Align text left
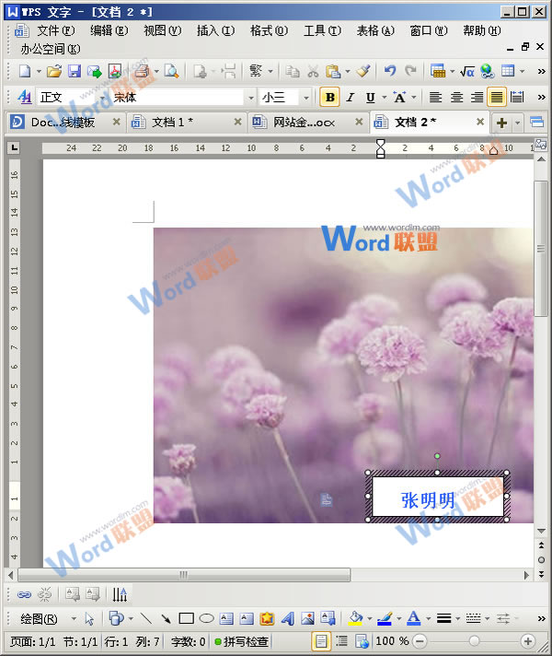This screenshot has width=552, height=656. coord(435,98)
